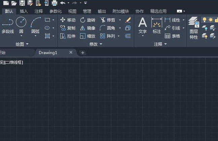Viewport: 218px width, 141px height.
Task: Click the 移动 (Move) tool
Action: [x=68, y=20]
